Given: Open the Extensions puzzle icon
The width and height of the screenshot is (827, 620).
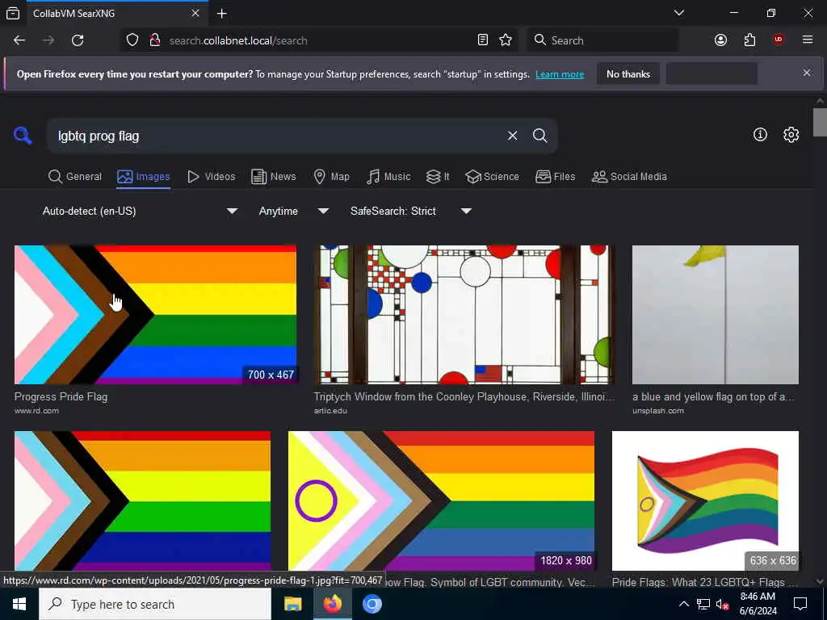Looking at the screenshot, I should (x=749, y=40).
